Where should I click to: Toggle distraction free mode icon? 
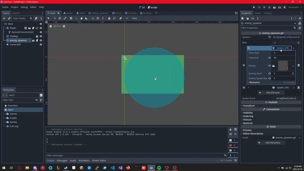coord(236,13)
